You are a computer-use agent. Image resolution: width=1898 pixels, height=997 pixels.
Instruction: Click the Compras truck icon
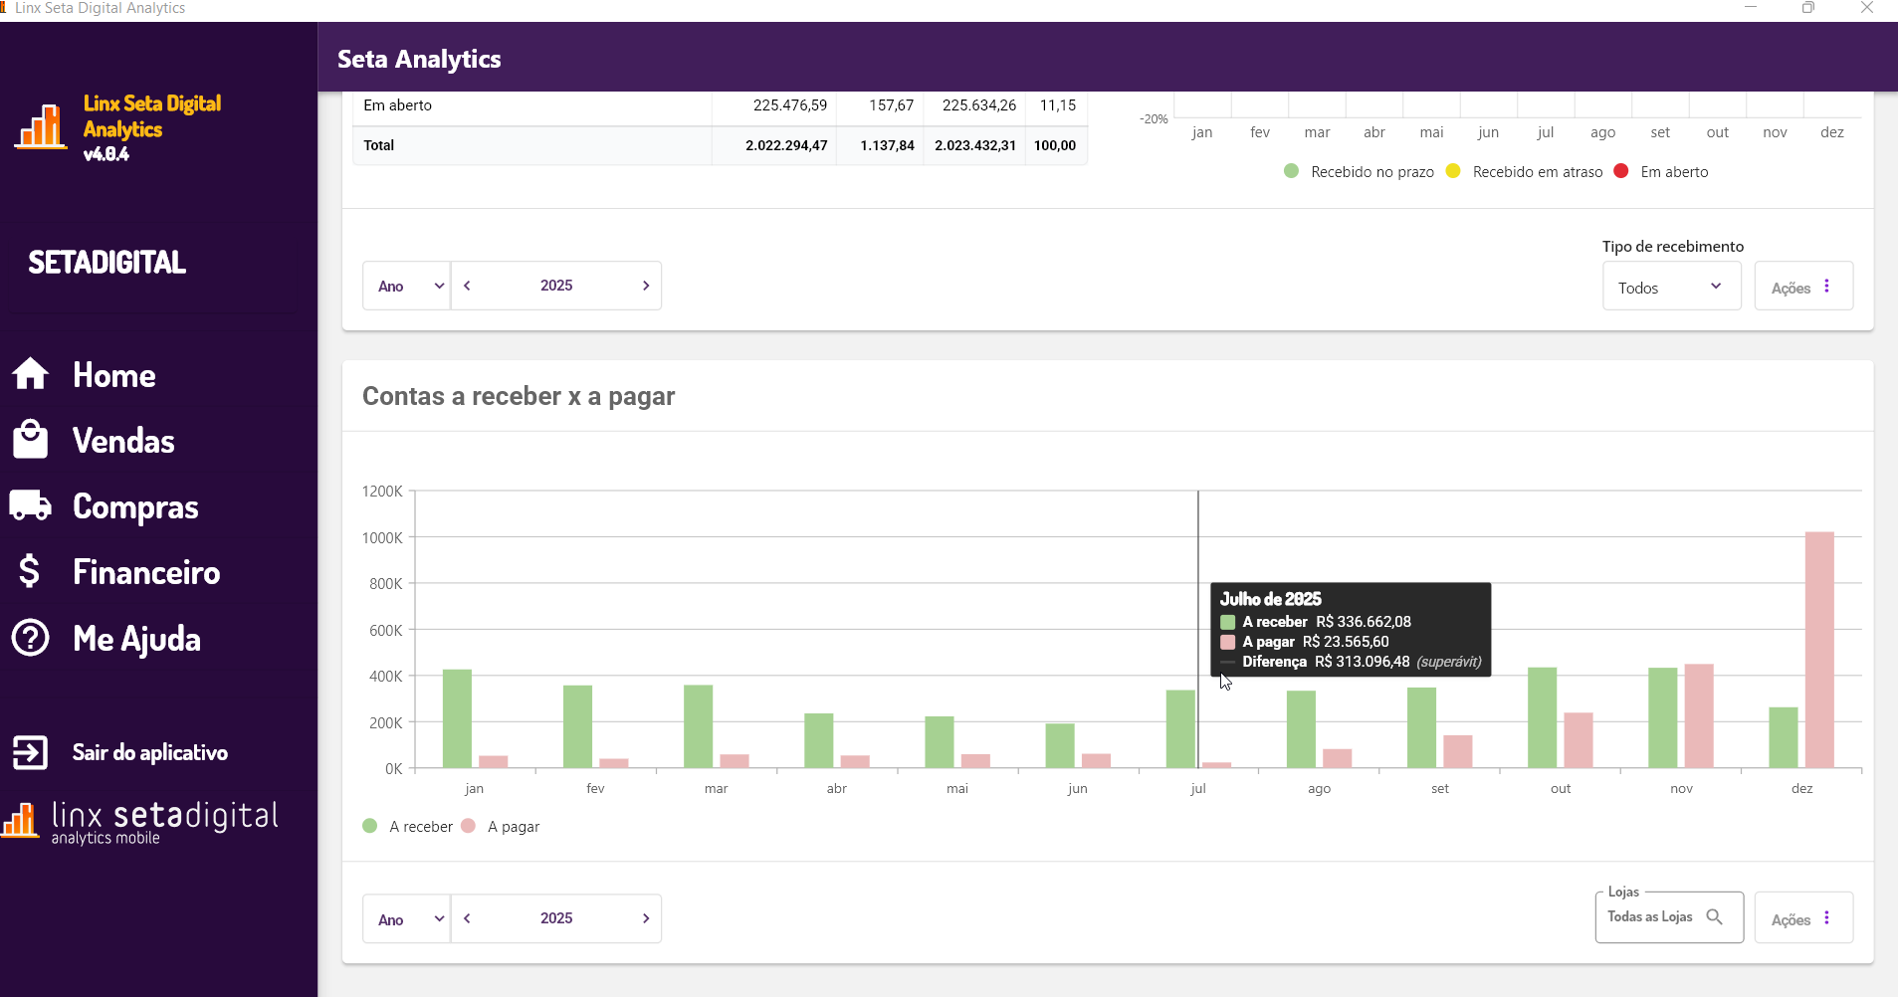click(x=31, y=505)
